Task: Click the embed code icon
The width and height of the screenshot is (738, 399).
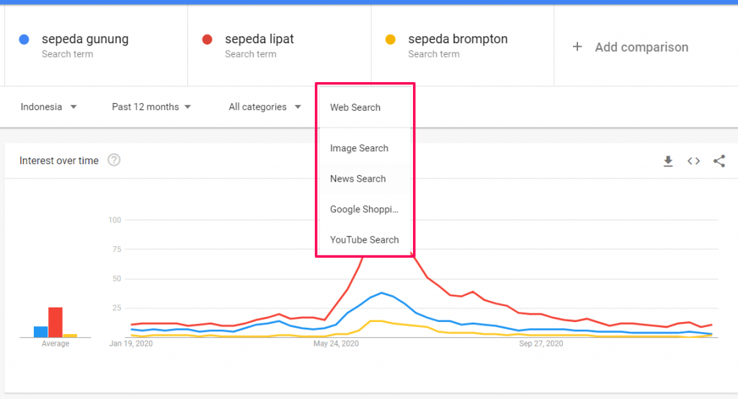Action: coord(693,161)
